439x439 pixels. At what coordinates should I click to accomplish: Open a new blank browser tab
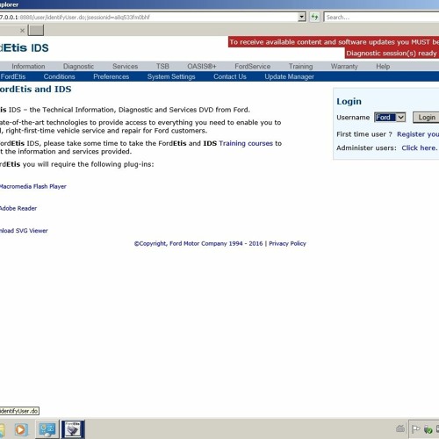(x=36, y=30)
